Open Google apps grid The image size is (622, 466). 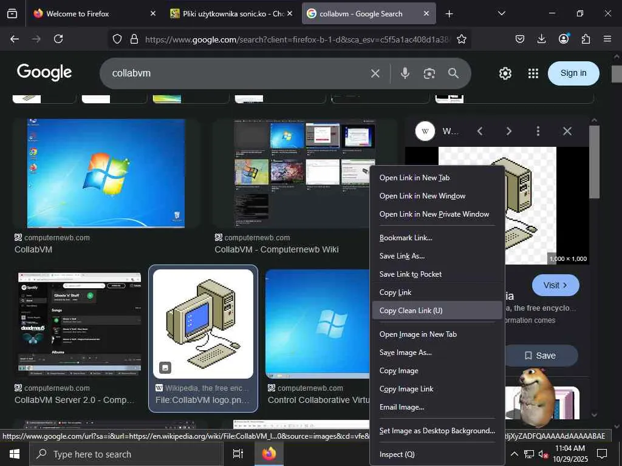click(x=533, y=73)
